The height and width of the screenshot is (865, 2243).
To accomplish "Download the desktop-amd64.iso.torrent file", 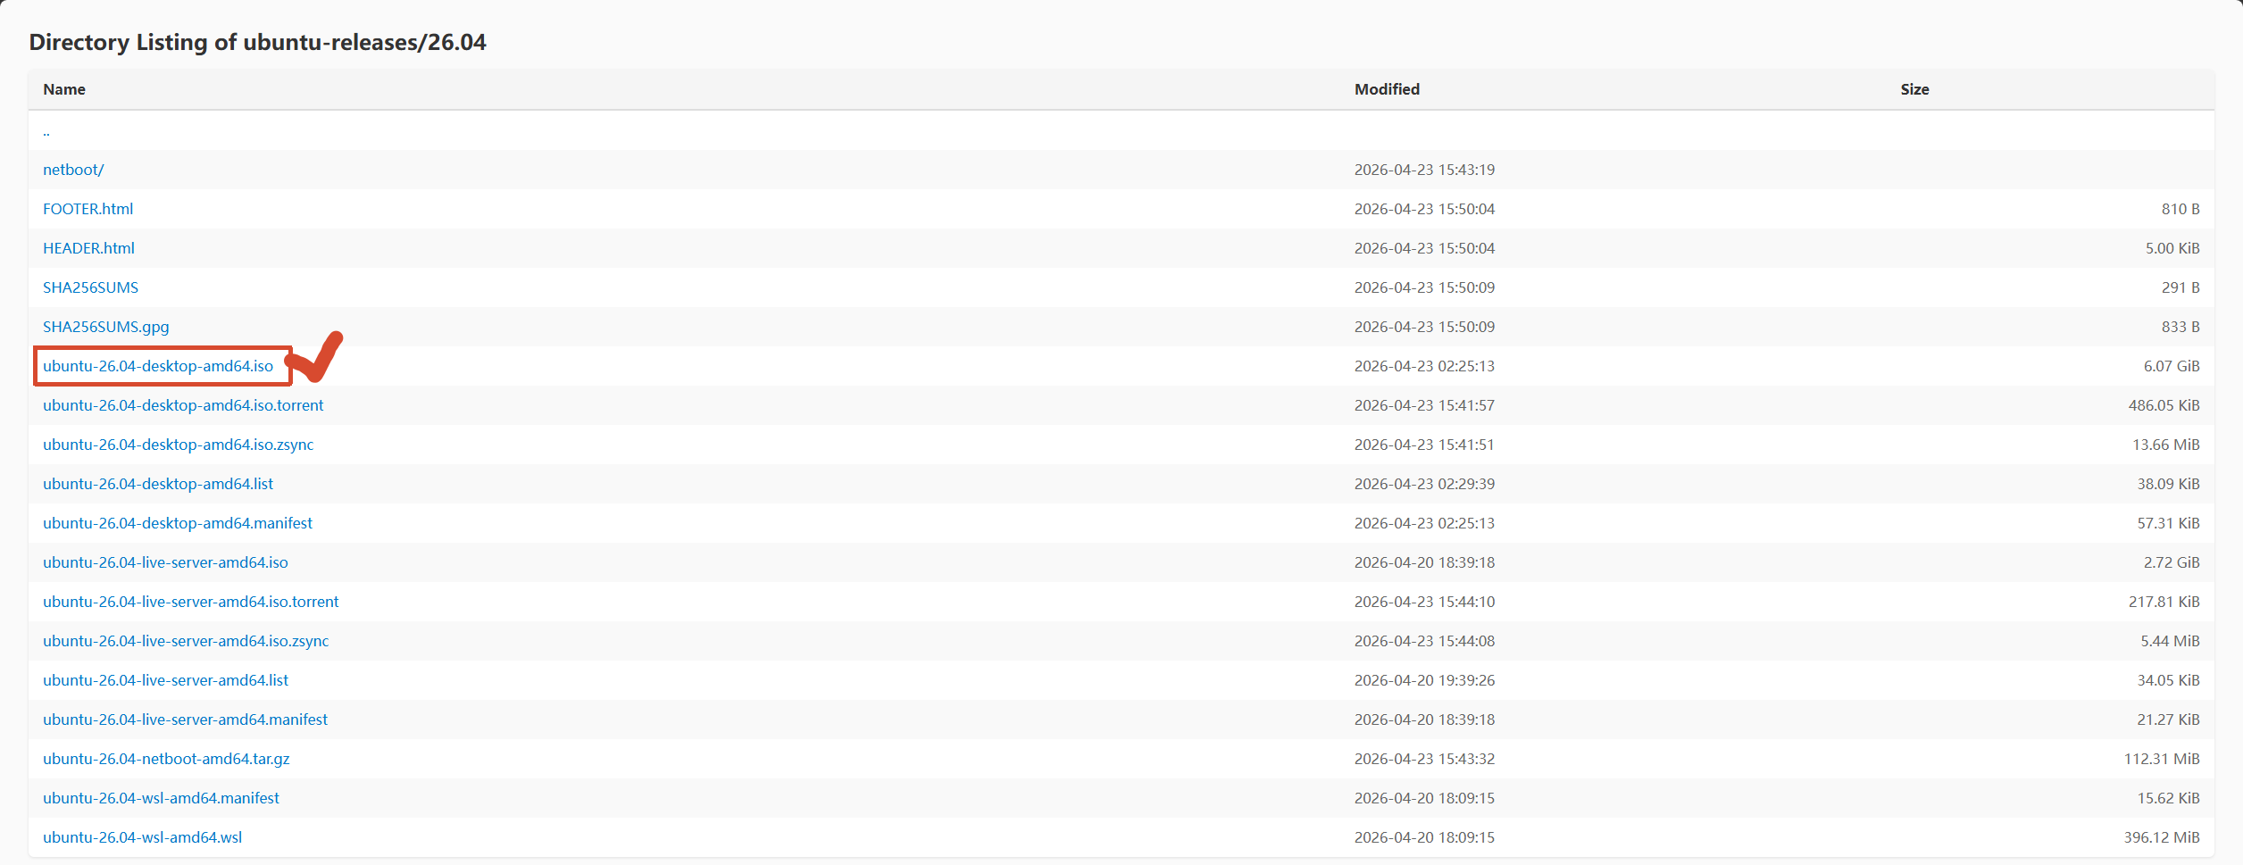I will tap(183, 405).
